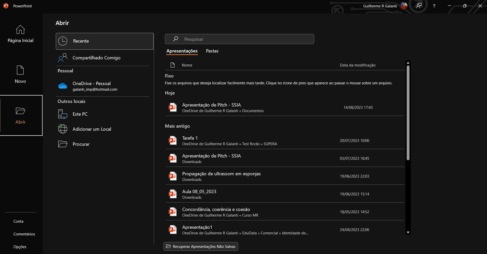The width and height of the screenshot is (487, 254).
Task: Click the account profile photo
Action: [404, 6]
